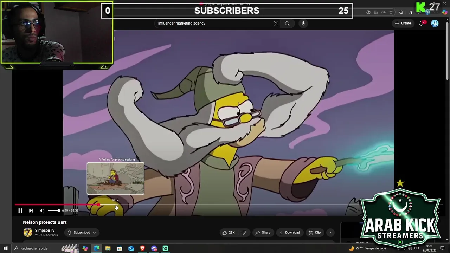Expand the Subscribed notification dropdown
The height and width of the screenshot is (253, 450).
click(82, 232)
